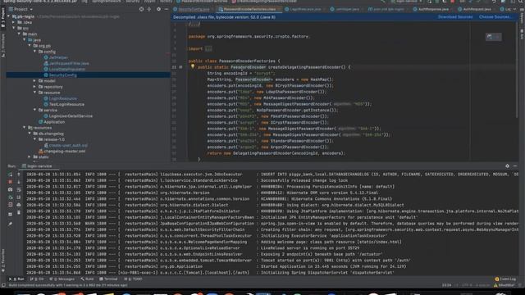
Task: Click the red stop icon in Run panel
Action: tap(11, 182)
